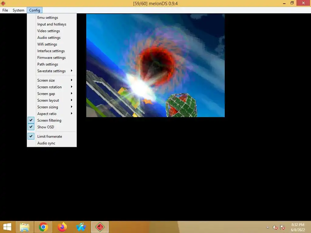The height and width of the screenshot is (233, 311).
Task: Expand the Aspect ratio submenu
Action: coord(52,114)
